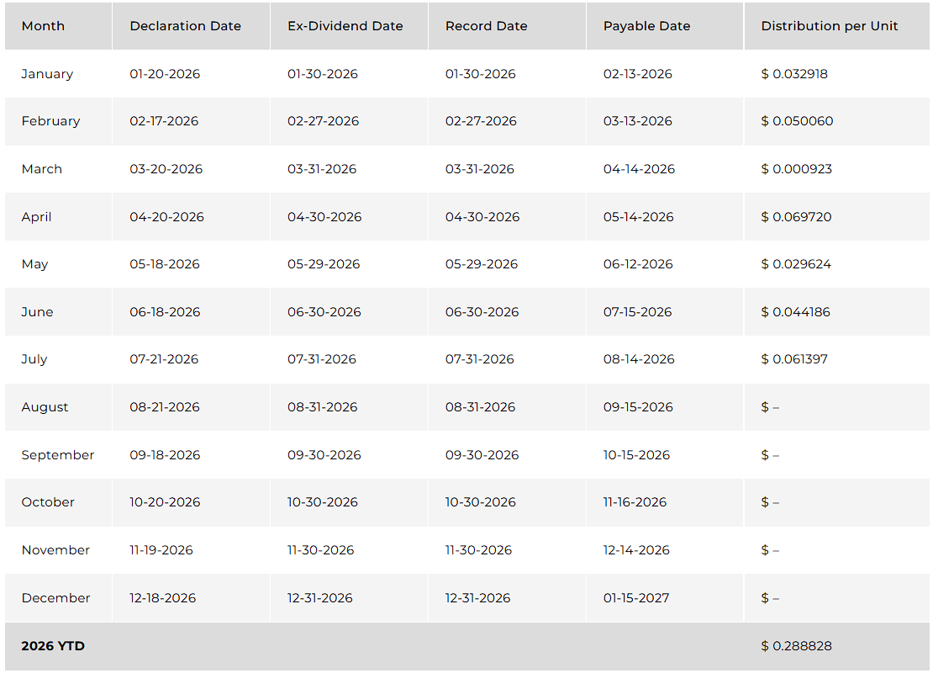Click the September month cell
Screen dimensions: 933x673
click(58, 455)
